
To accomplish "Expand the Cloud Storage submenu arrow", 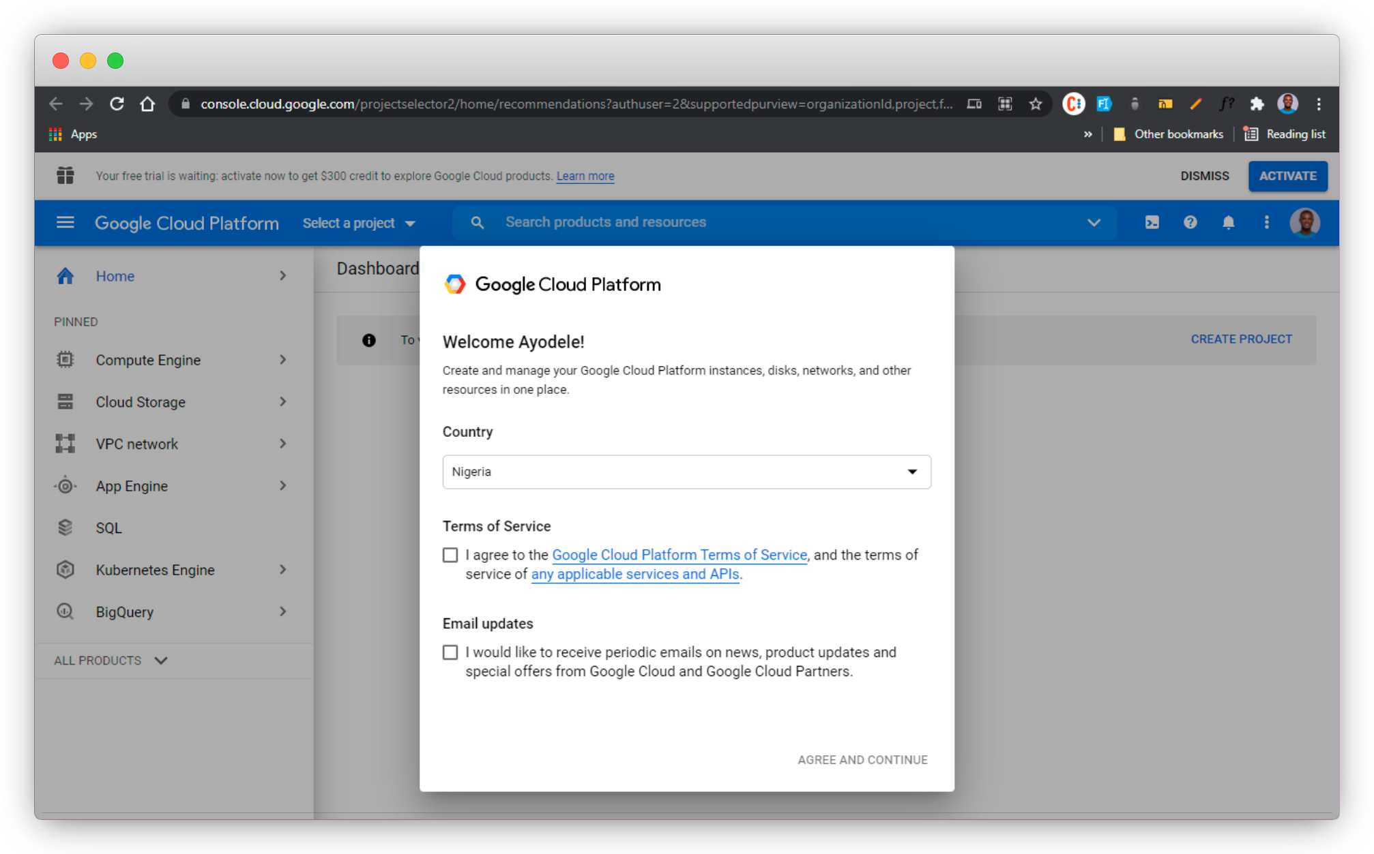I will [x=282, y=402].
